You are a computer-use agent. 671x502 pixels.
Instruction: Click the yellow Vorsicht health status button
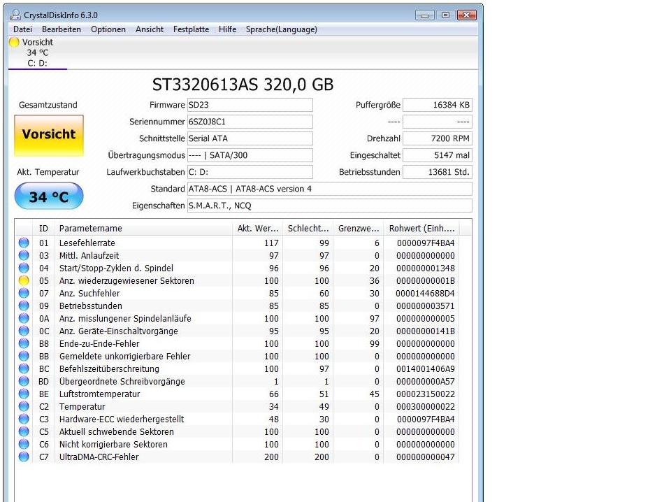[x=49, y=135]
